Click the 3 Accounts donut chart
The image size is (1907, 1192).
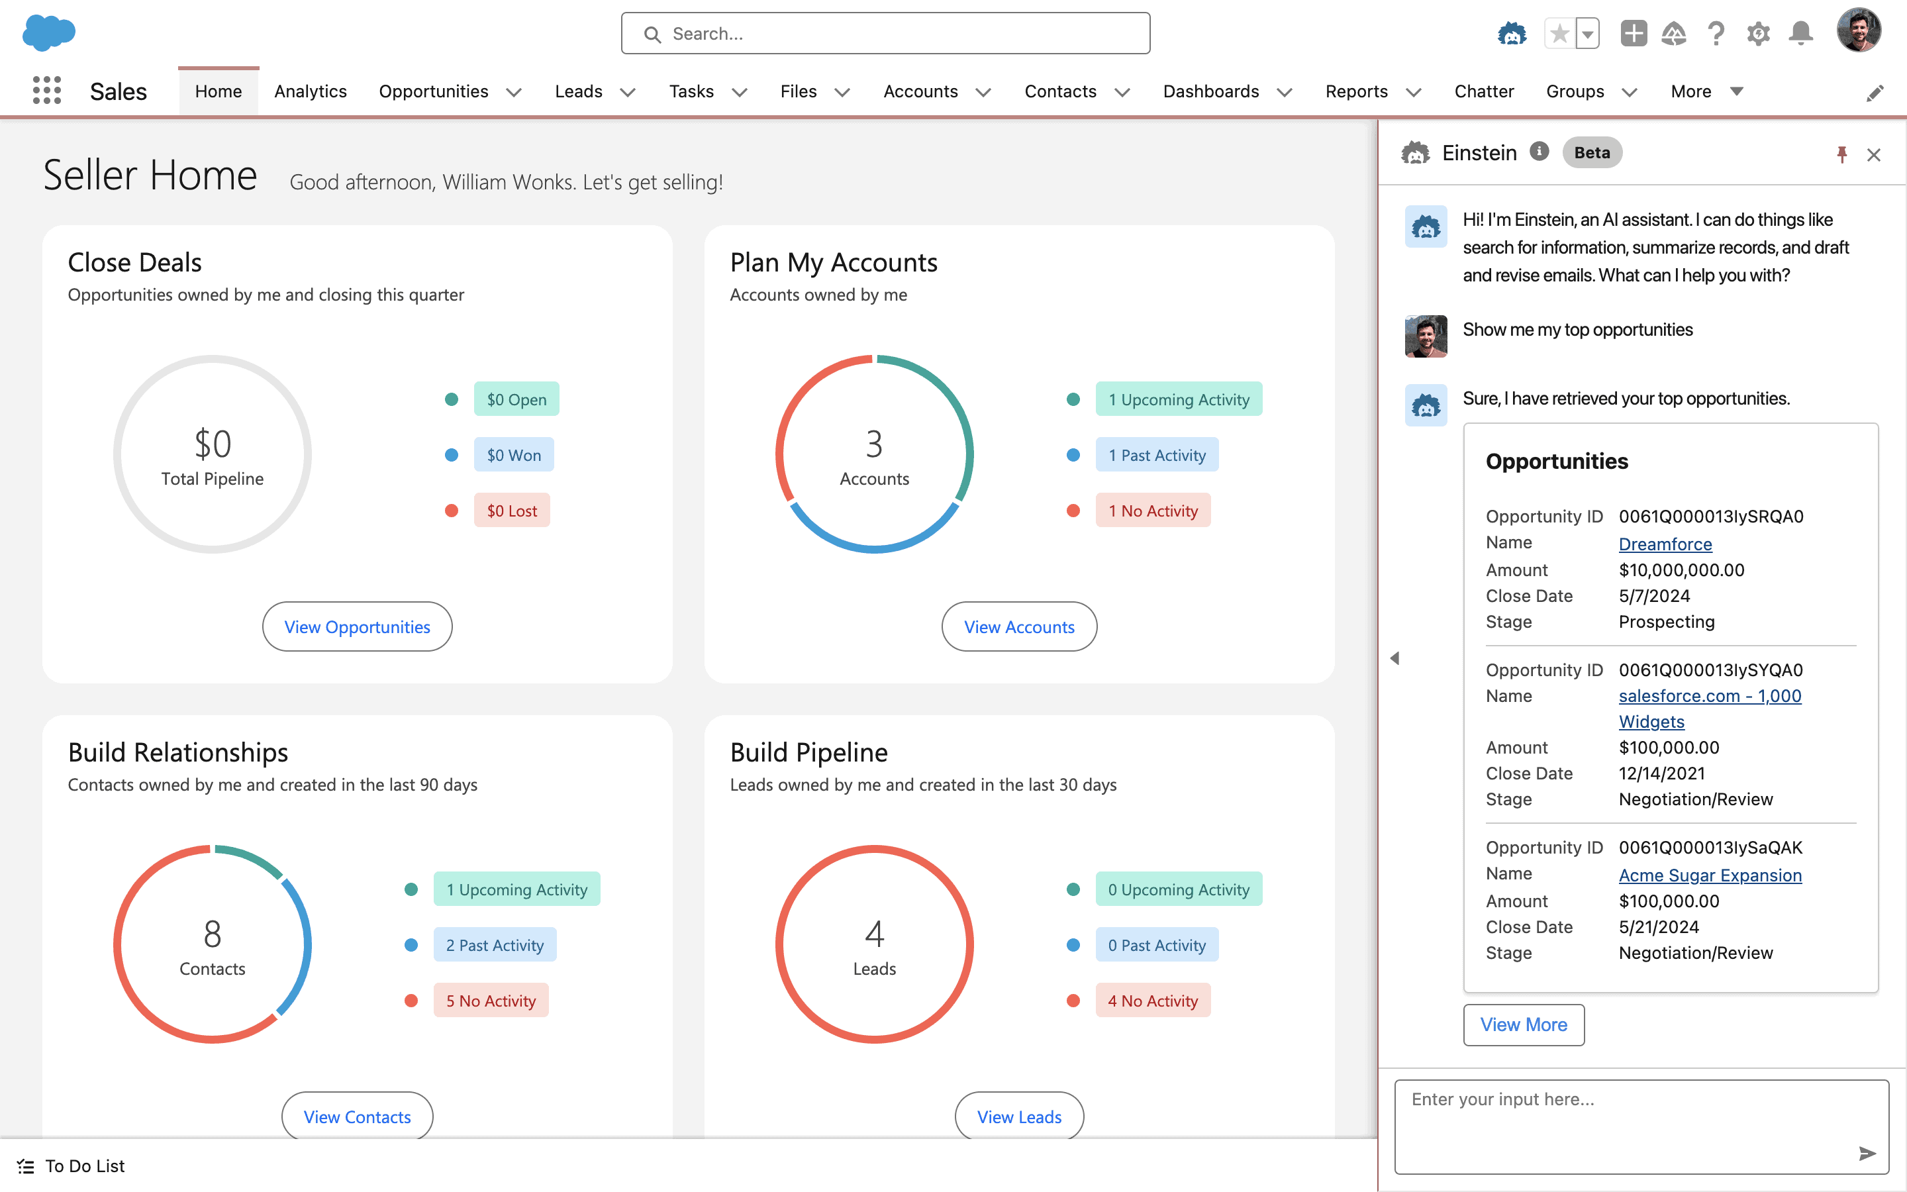(874, 455)
